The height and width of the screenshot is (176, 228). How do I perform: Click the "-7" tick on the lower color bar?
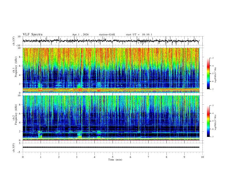(212, 137)
